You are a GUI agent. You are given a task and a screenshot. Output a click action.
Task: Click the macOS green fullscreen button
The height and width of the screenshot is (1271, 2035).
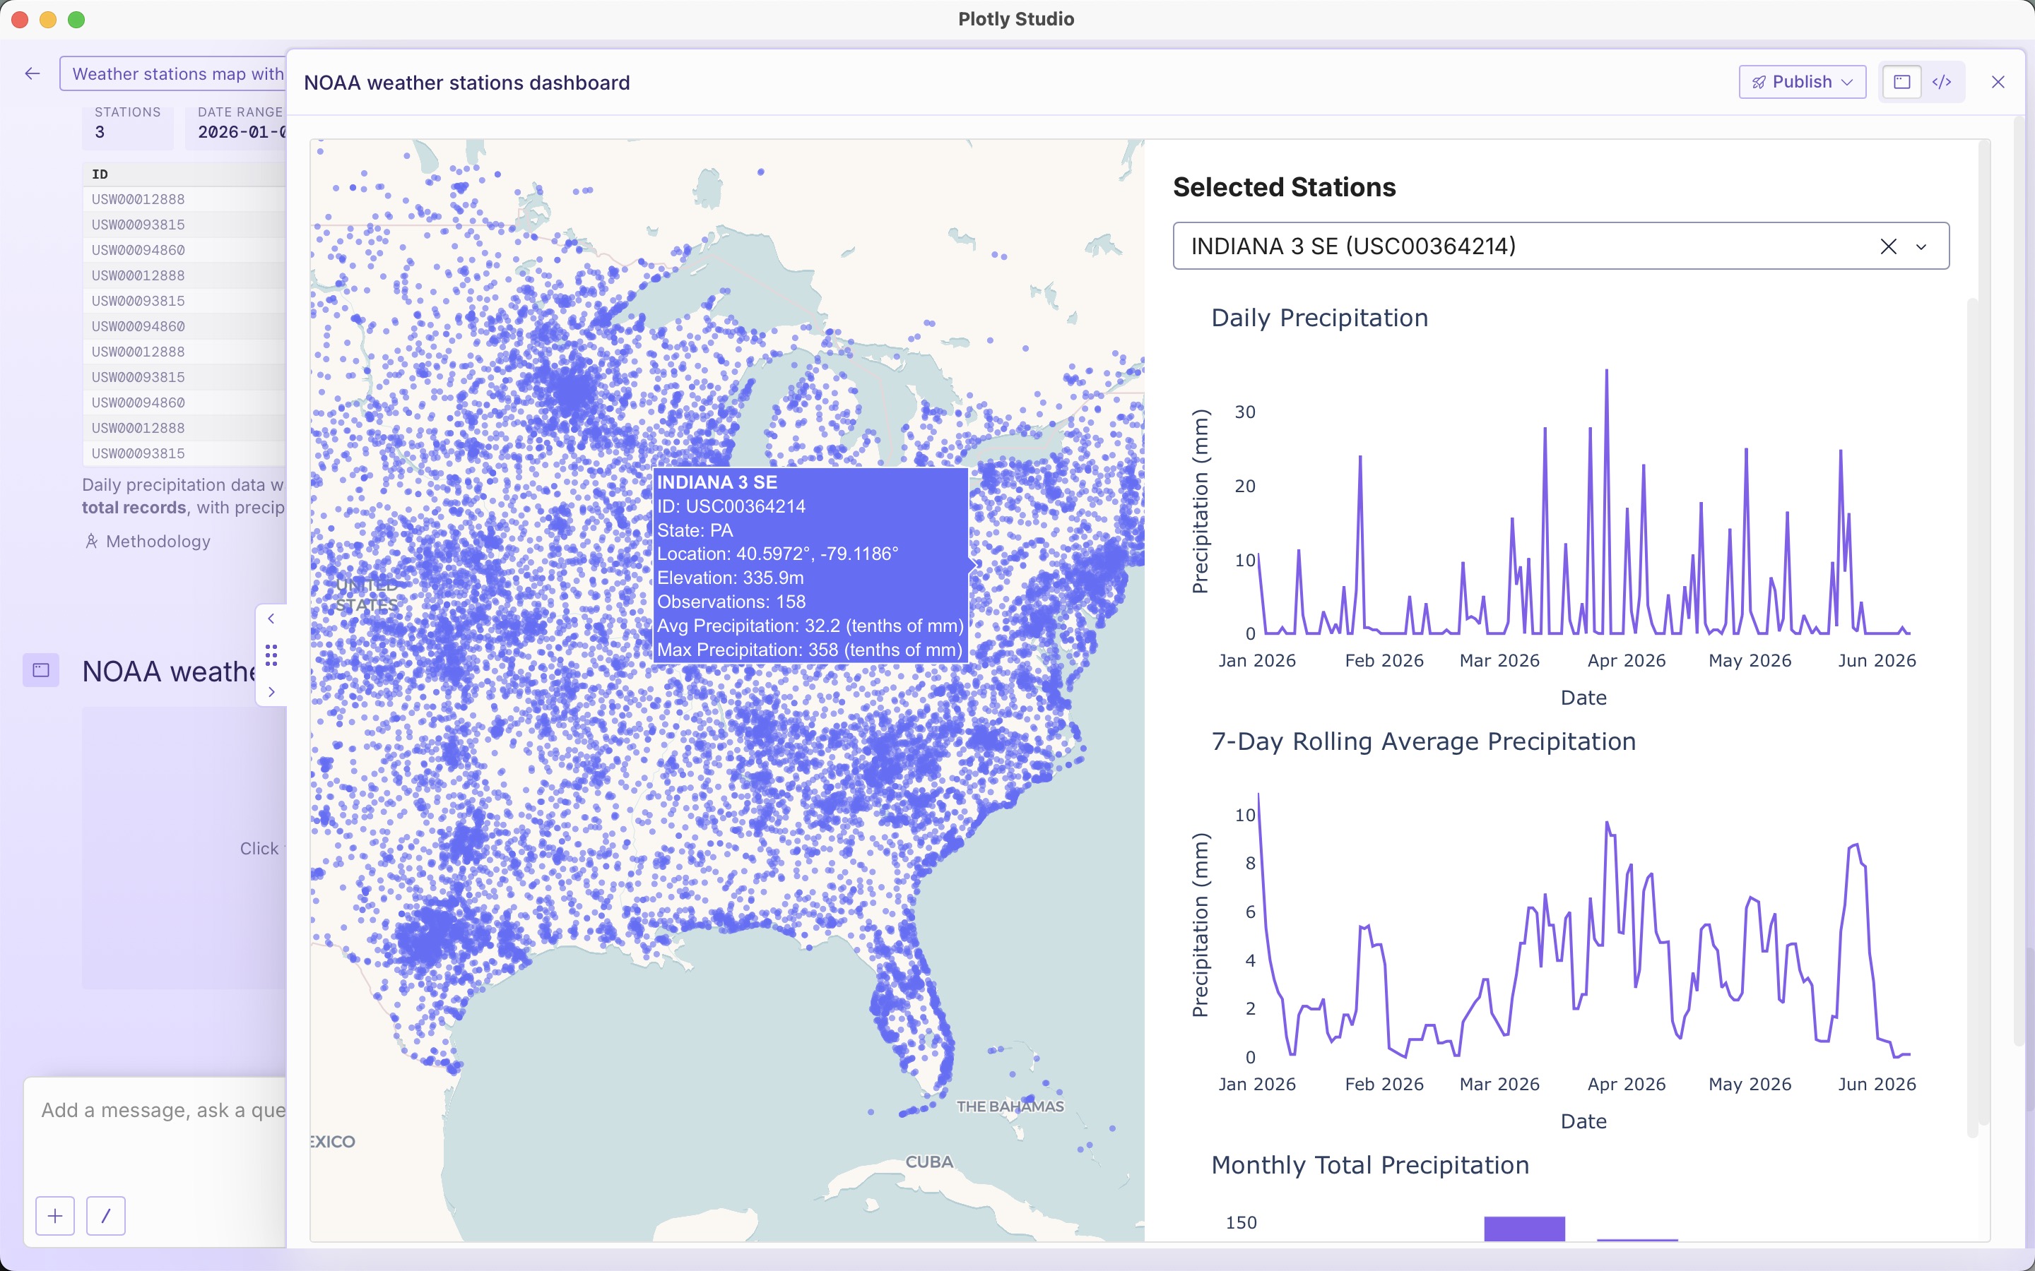click(76, 19)
